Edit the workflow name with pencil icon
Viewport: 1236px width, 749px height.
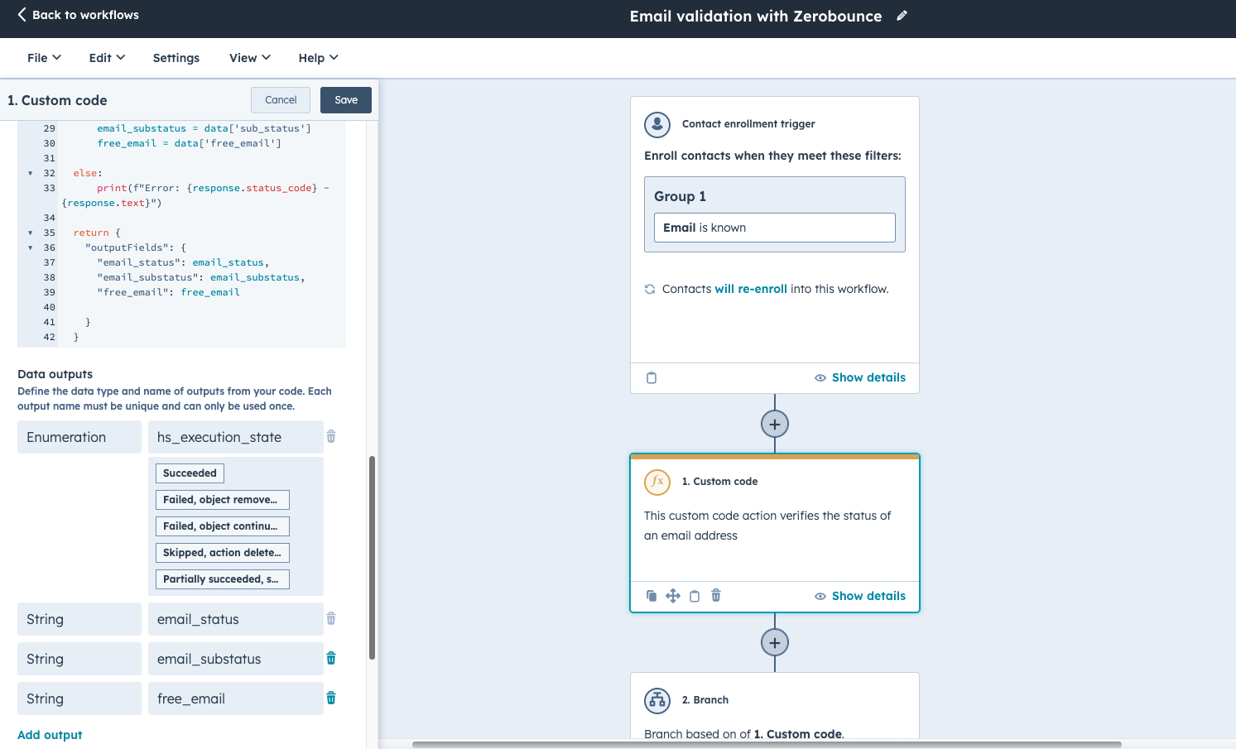(x=902, y=16)
